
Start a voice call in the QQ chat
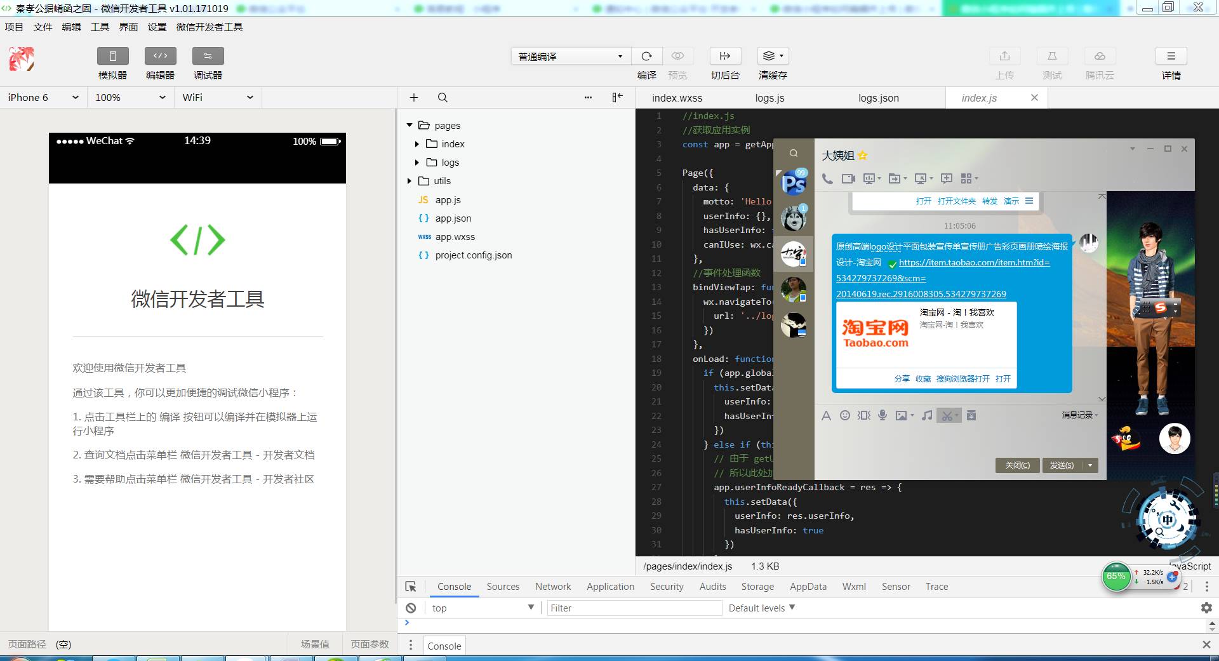click(x=827, y=178)
